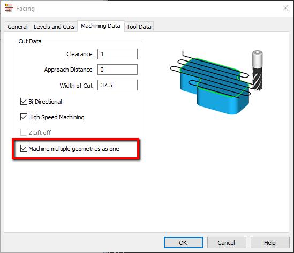Click the facing toolpath preview image
294x253 pixels.
[x=216, y=82]
